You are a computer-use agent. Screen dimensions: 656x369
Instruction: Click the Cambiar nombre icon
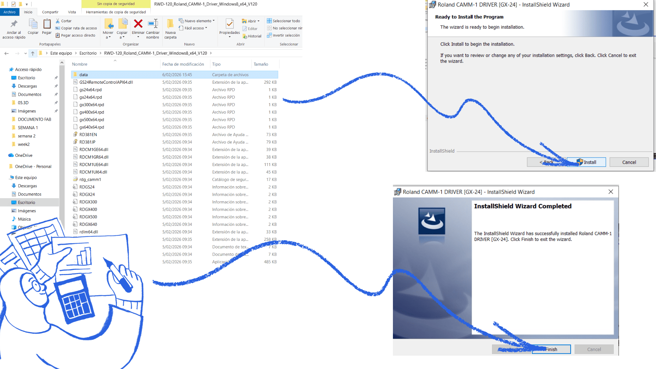(x=153, y=24)
